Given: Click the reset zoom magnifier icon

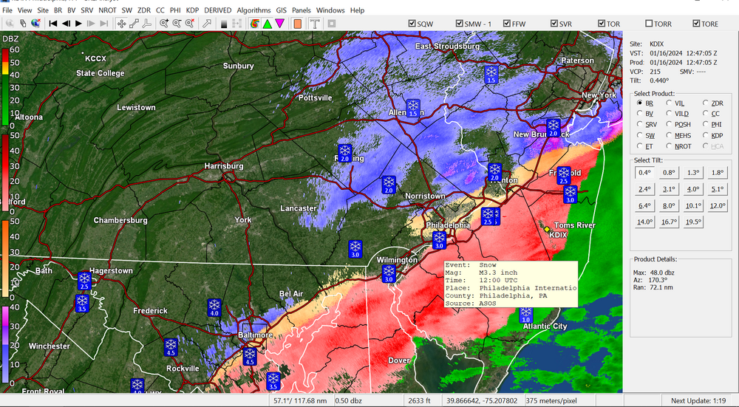Looking at the screenshot, I should (189, 23).
